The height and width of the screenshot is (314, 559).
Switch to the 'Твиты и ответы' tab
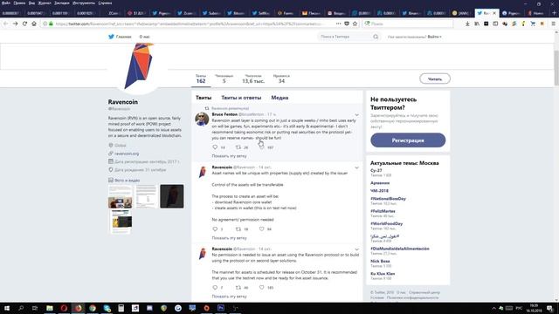click(241, 98)
